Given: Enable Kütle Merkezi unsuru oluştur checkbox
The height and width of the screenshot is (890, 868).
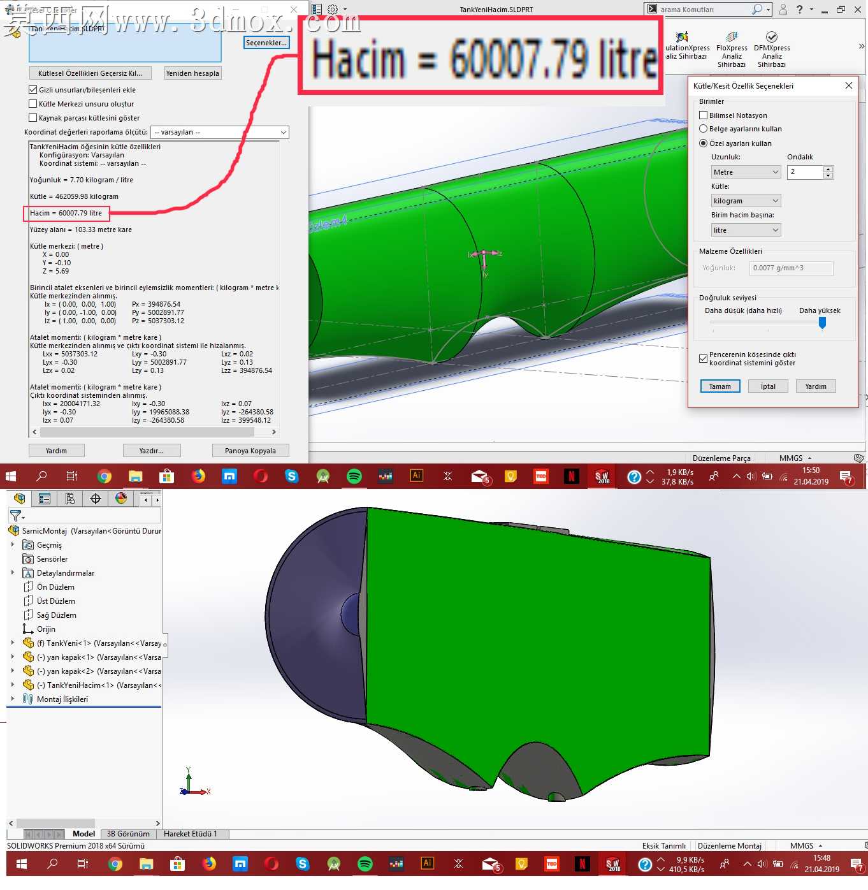Looking at the screenshot, I should click(33, 104).
